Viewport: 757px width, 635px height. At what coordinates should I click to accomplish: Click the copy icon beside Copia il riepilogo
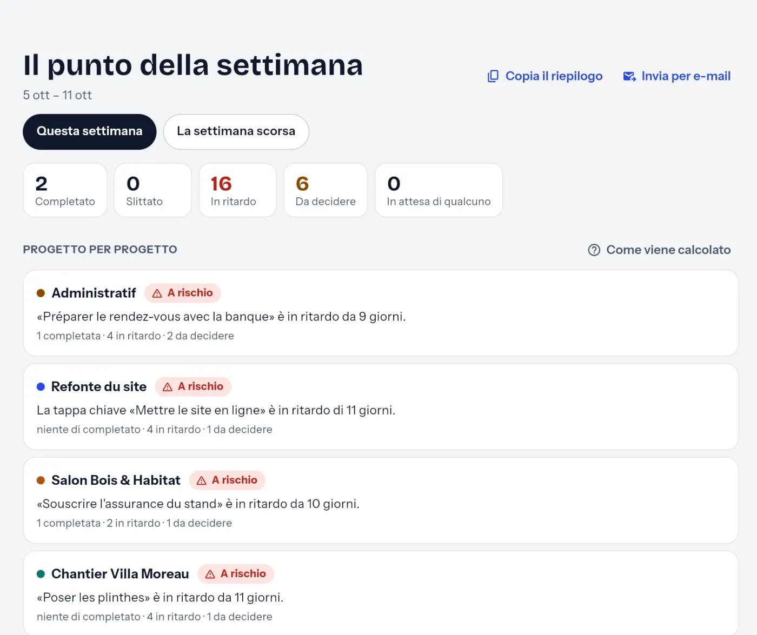pos(493,76)
